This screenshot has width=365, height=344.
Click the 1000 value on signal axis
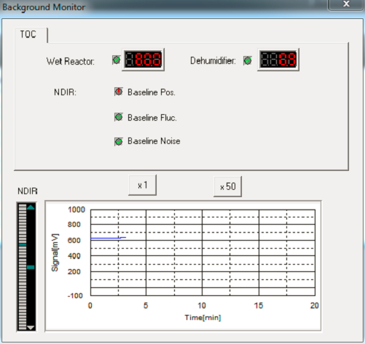[76, 209]
